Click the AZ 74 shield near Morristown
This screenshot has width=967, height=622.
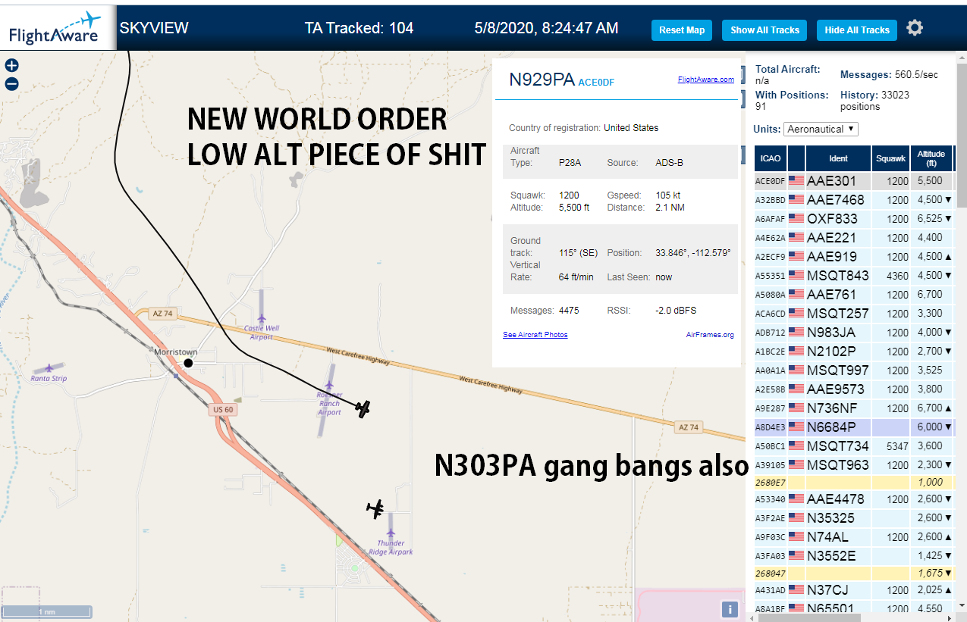pyautogui.click(x=163, y=313)
